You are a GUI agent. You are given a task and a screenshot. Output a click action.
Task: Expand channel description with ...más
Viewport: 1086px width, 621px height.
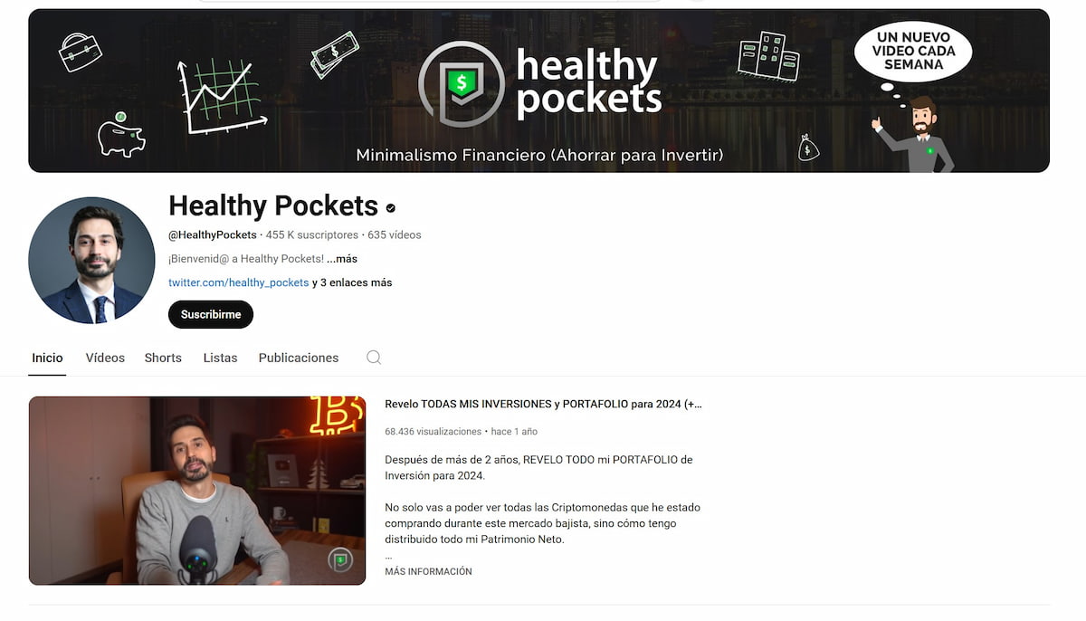click(x=342, y=259)
